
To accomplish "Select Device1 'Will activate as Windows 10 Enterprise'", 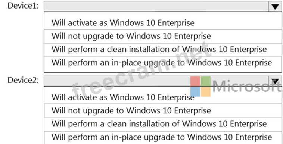I will pyautogui.click(x=163, y=23).
